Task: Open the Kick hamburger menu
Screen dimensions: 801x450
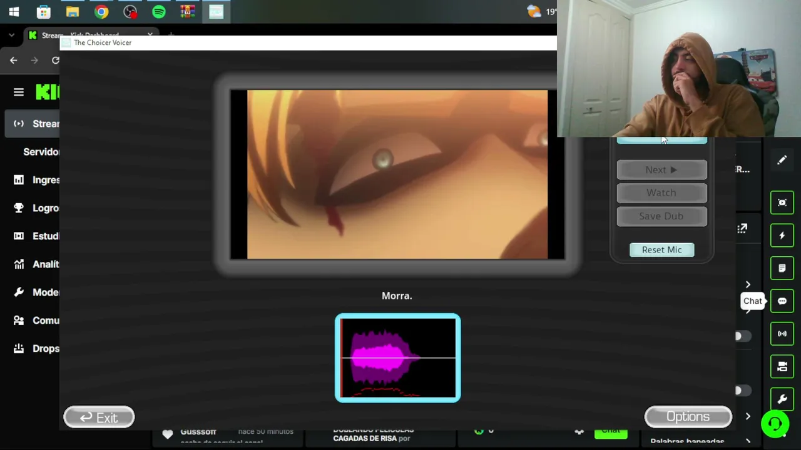Action: 19,92
